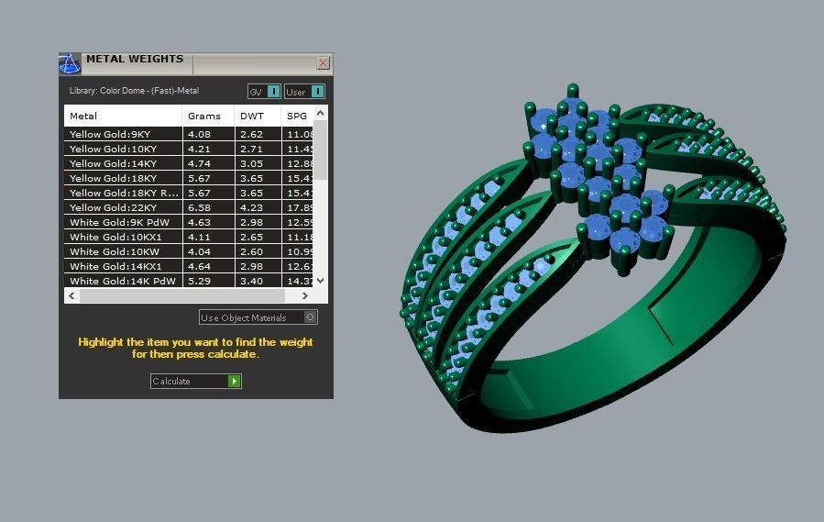Viewport: 824px width, 522px height.
Task: Select the White Gold:10KX1 row
Action: click(189, 238)
